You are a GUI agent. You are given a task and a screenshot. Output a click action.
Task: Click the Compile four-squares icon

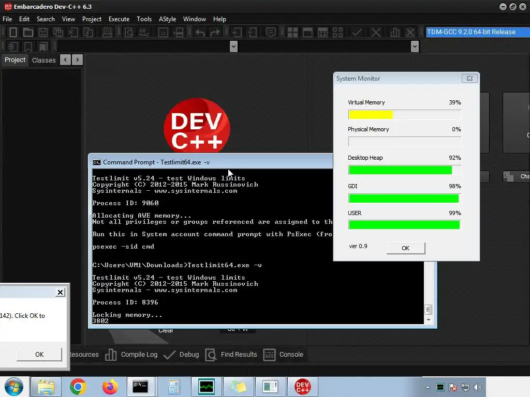point(292,33)
